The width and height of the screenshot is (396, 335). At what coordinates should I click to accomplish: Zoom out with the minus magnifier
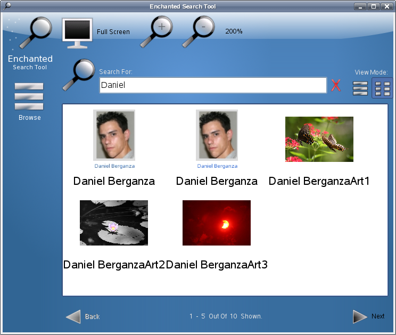coord(199,32)
